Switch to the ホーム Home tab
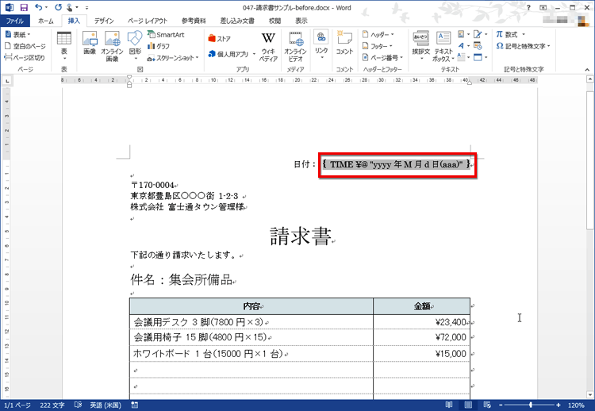Viewport: 595px width, 411px height. point(46,21)
